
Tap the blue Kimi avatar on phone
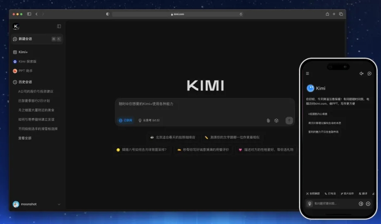coord(310,88)
